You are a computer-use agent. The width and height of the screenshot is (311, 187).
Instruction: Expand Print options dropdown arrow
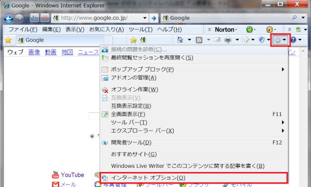tap(237, 40)
